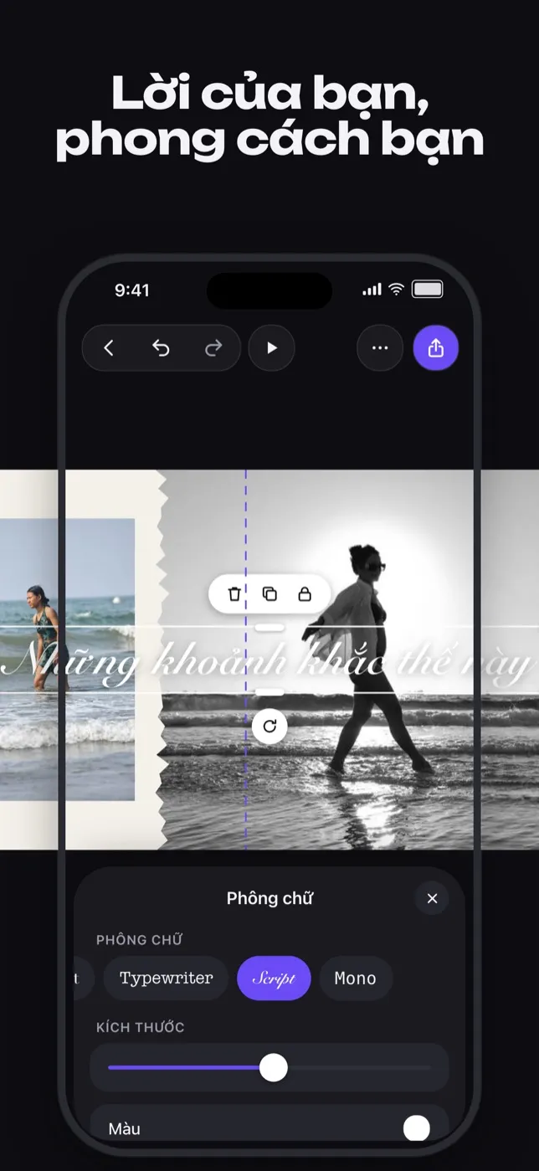Undo the last edit
Screen dimensions: 539x1171
point(161,348)
